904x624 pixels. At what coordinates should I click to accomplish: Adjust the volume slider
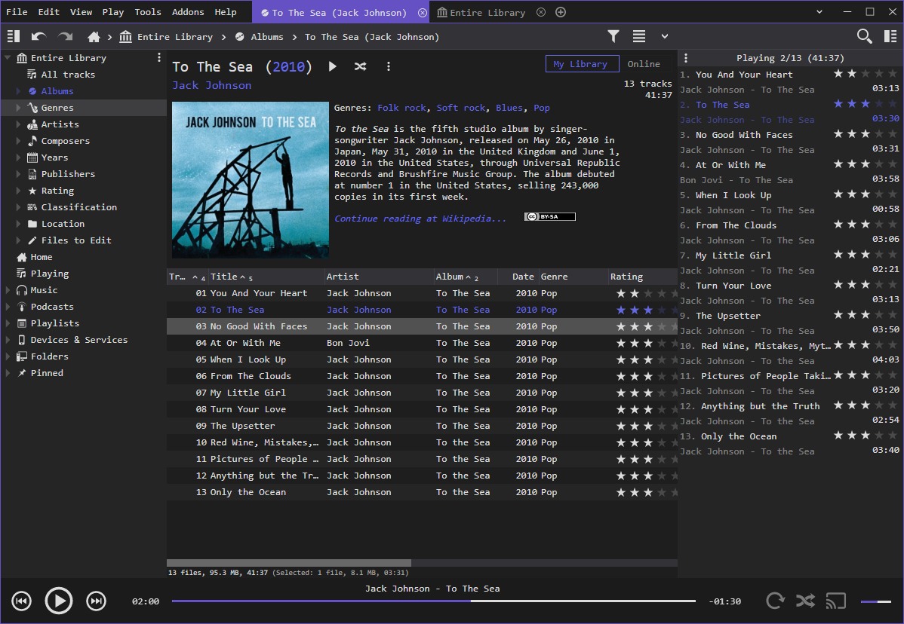[876, 601]
